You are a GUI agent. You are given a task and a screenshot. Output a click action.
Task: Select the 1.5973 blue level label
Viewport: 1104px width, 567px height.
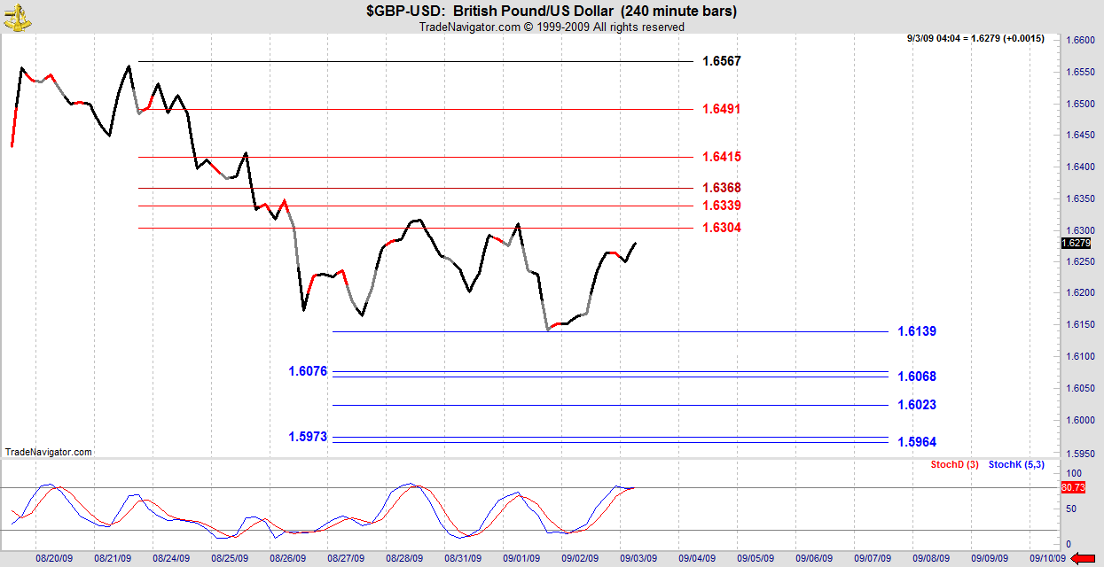click(308, 436)
